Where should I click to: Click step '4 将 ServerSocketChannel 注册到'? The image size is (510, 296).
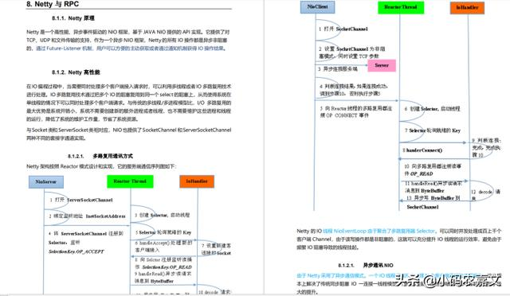[x=85, y=234]
